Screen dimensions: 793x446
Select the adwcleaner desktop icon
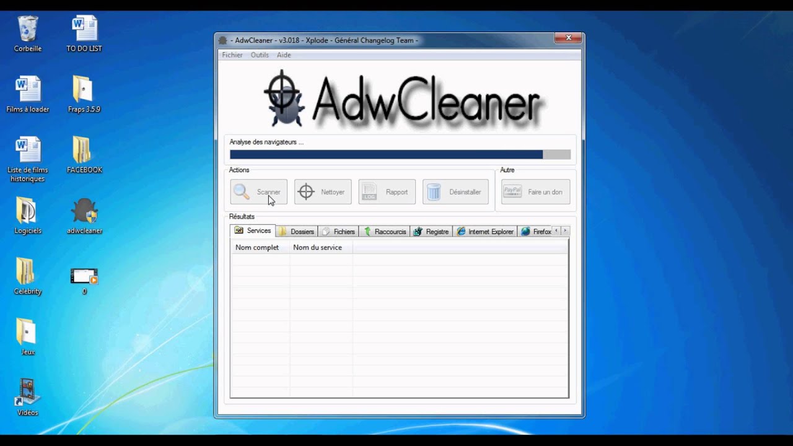click(x=84, y=216)
